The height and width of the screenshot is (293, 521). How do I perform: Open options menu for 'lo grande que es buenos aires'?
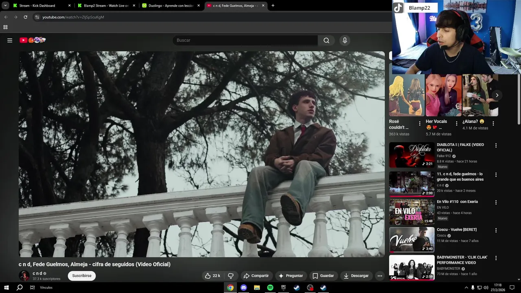pos(496,175)
